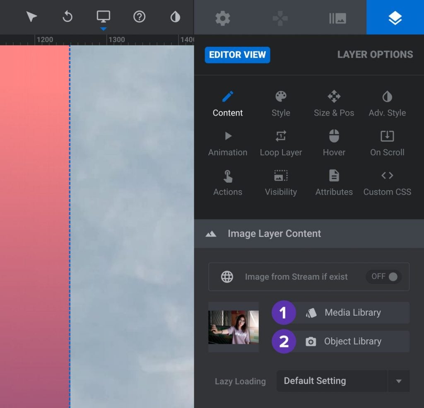Viewport: 424px width, 408px height.
Task: Click the image thumbnail preview
Action: pyautogui.click(x=234, y=327)
